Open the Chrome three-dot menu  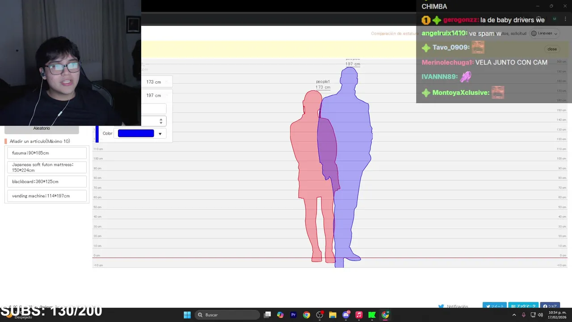(566, 19)
